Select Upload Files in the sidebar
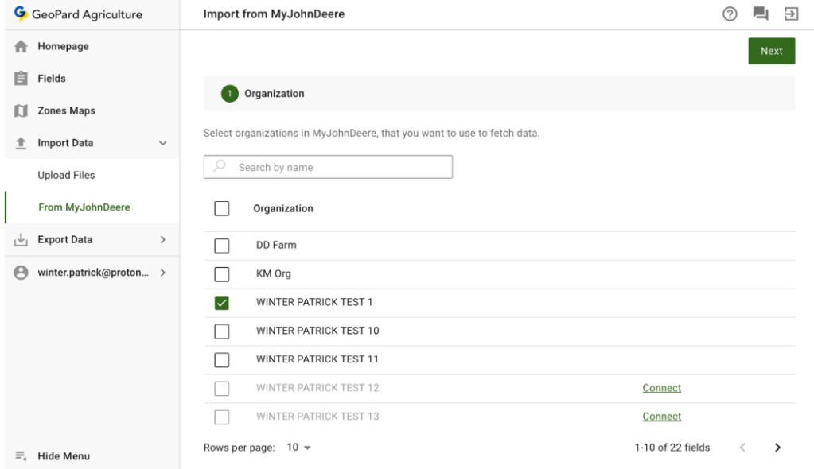 click(x=66, y=176)
